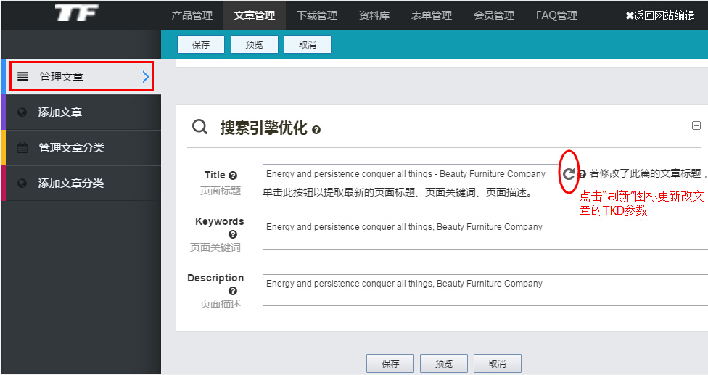Click the help icon right of the refresh button
Viewport: 708px width, 375px height.
[582, 174]
